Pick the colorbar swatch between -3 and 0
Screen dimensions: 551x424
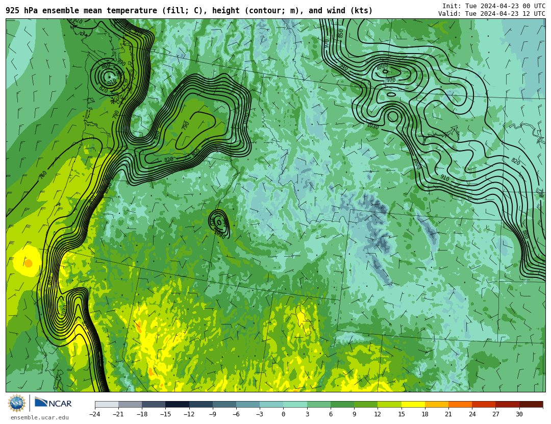(271, 404)
